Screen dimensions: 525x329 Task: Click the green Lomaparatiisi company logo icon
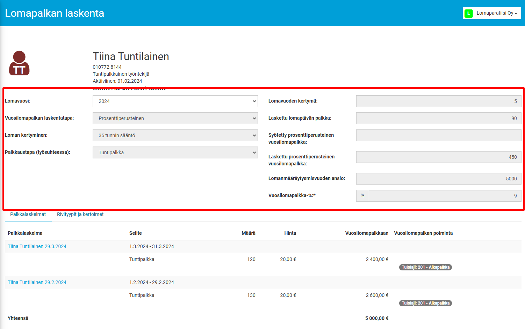tap(469, 13)
